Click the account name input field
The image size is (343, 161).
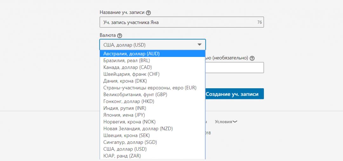(x=182, y=22)
